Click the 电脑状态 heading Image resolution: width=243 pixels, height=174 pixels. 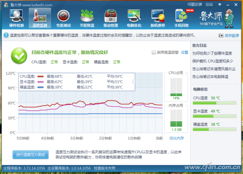coord(200,89)
